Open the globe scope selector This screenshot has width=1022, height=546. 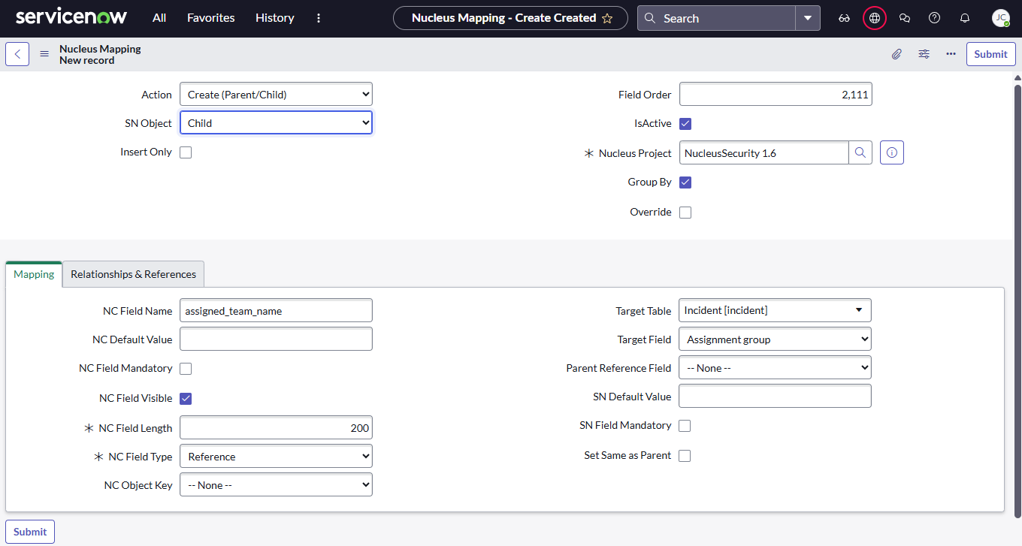click(875, 18)
